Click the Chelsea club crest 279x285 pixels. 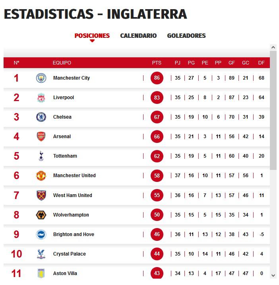(x=41, y=117)
